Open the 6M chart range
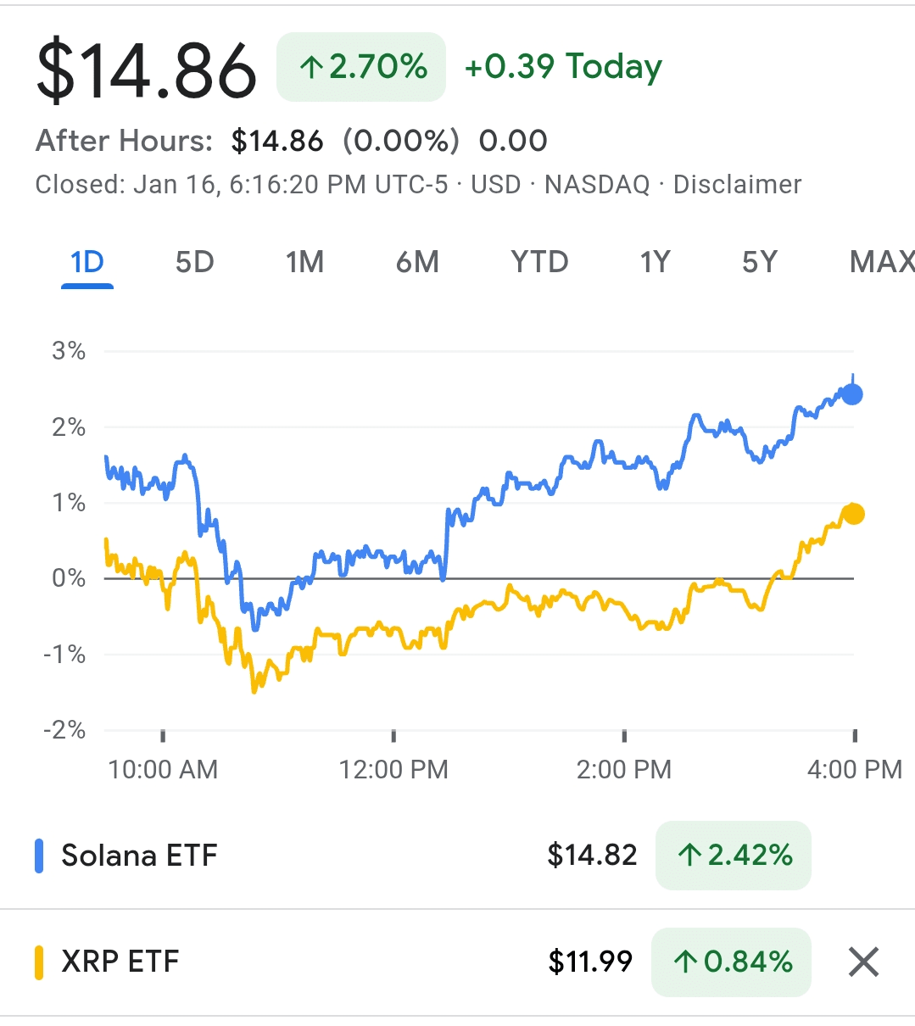915x1026 pixels. point(417,263)
